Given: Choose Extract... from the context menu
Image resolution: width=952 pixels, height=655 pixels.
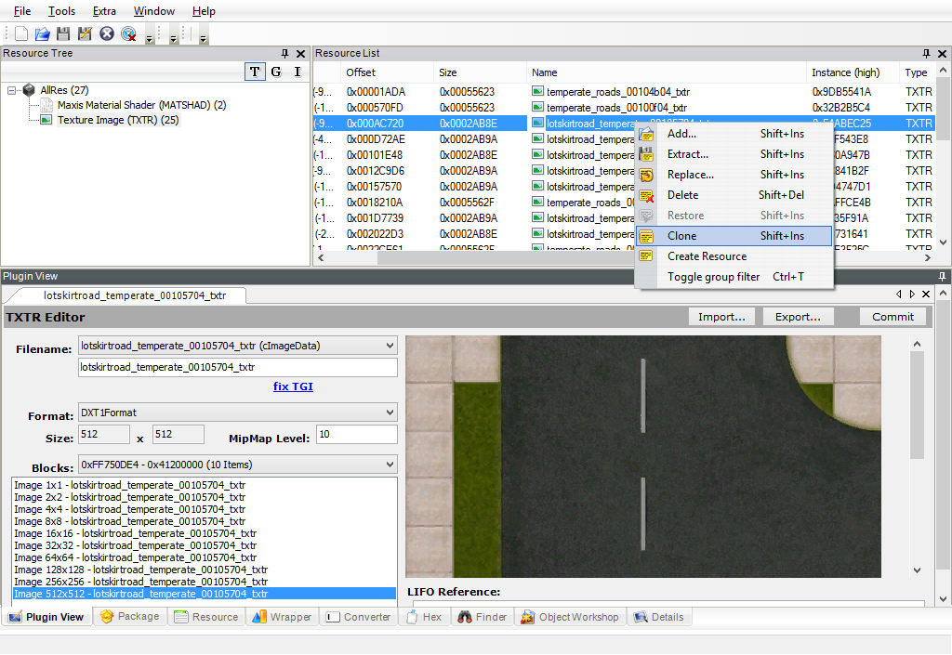Looking at the screenshot, I should coord(734,154).
